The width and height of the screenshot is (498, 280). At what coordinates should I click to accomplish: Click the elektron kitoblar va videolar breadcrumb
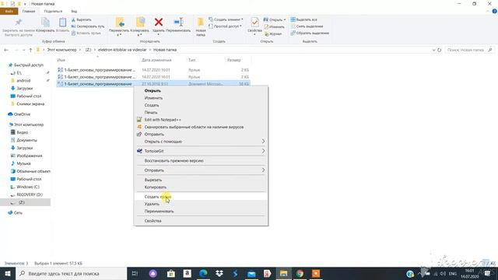pyautogui.click(x=122, y=50)
